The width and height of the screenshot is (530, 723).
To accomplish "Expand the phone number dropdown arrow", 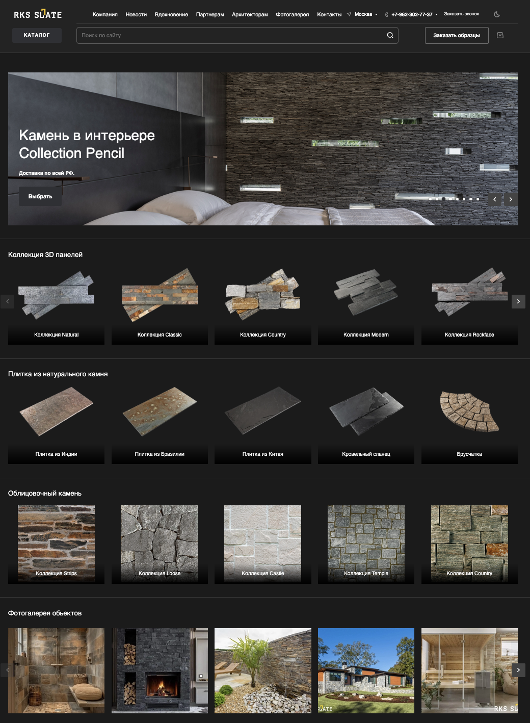I will coord(436,14).
